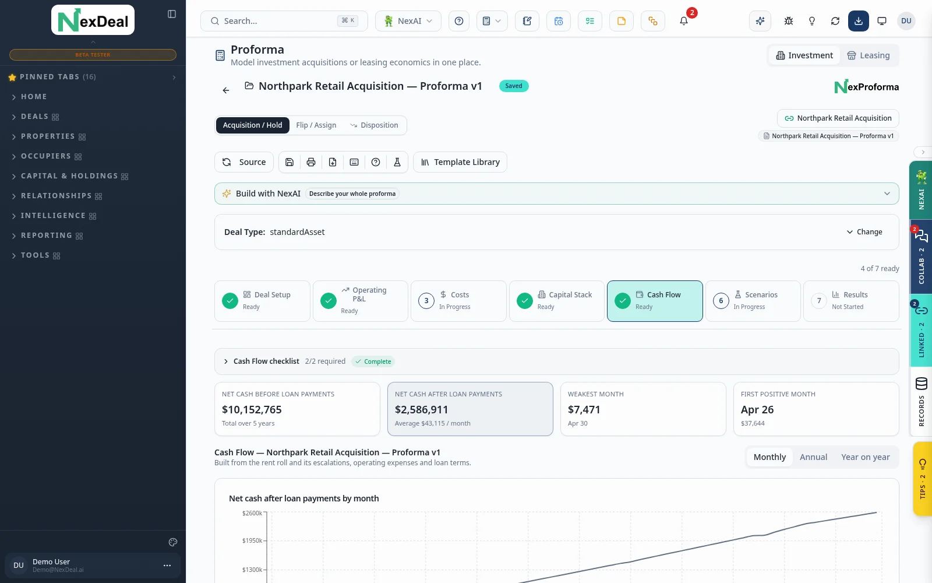
Task: Select the Acquisition / Hold tab
Action: (252, 125)
